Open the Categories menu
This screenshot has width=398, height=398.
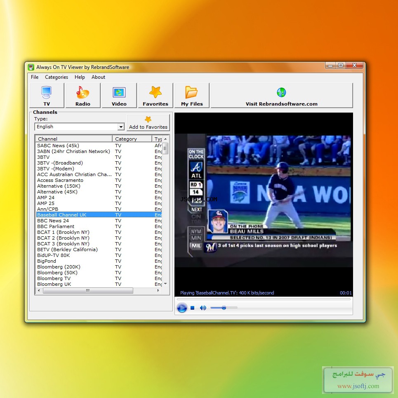point(57,77)
